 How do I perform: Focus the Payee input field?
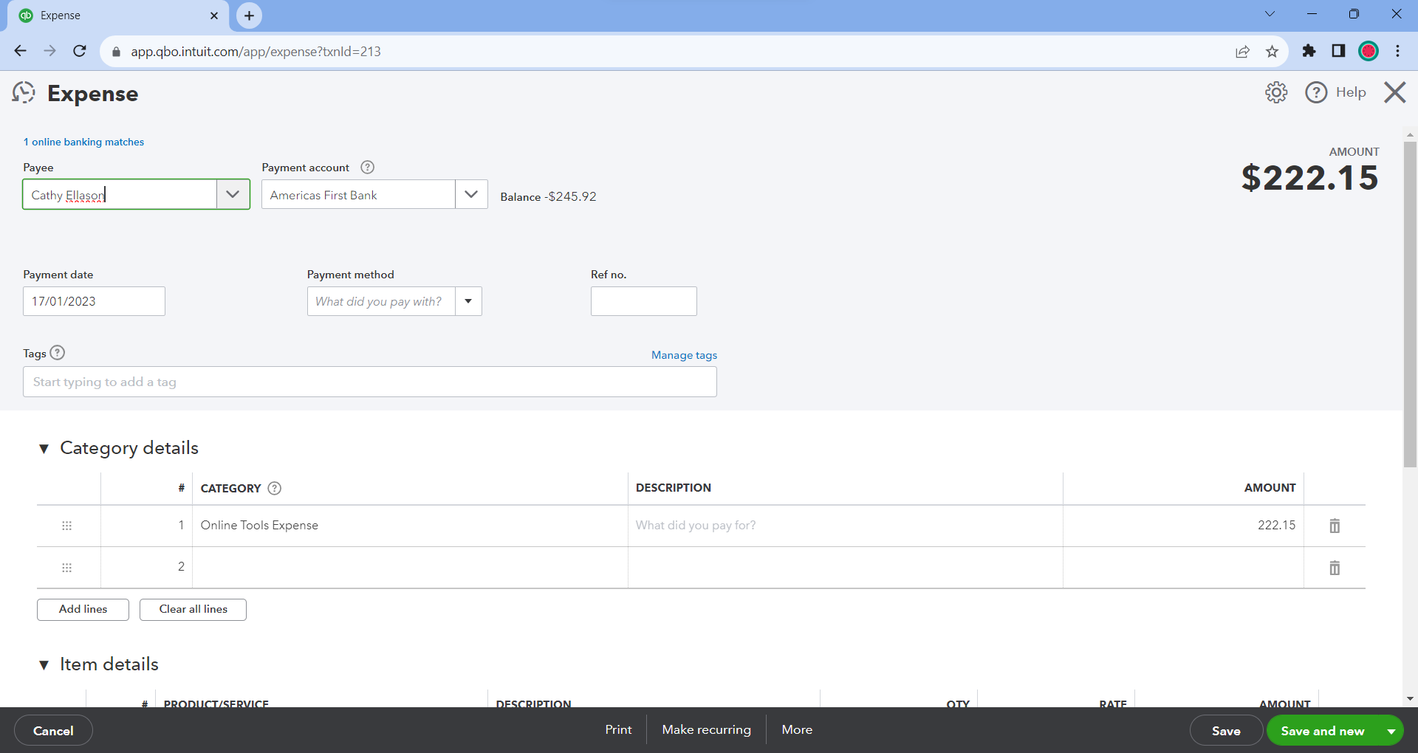point(120,194)
